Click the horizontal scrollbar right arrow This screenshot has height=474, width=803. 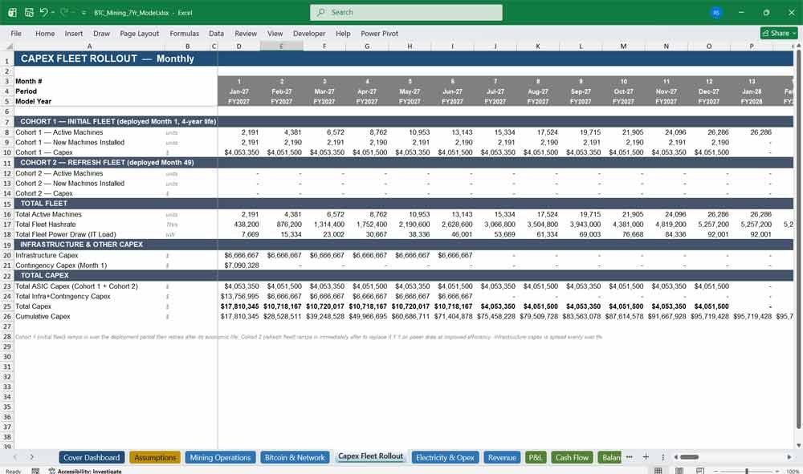point(789,457)
